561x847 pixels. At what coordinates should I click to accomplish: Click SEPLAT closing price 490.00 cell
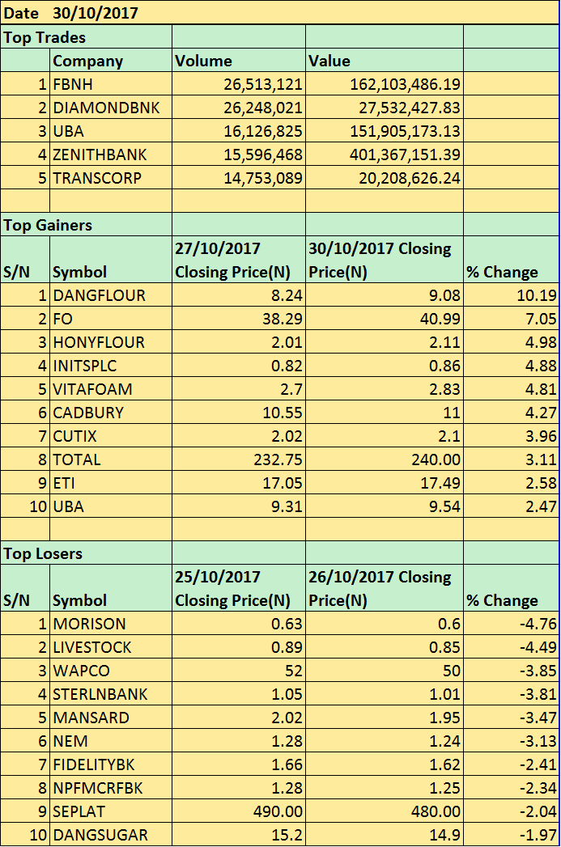(x=238, y=811)
